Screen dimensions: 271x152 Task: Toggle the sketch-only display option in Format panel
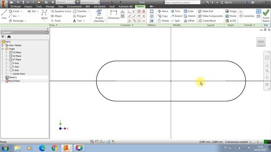point(258,11)
